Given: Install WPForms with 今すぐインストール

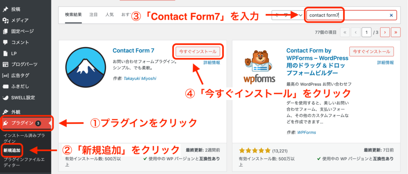Looking at the screenshot, I should click(x=372, y=51).
